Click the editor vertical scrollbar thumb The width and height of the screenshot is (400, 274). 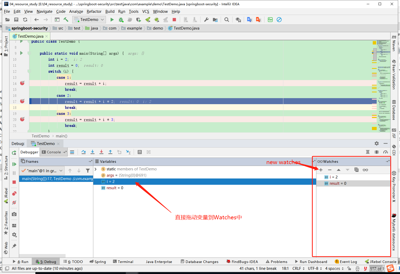point(375,54)
